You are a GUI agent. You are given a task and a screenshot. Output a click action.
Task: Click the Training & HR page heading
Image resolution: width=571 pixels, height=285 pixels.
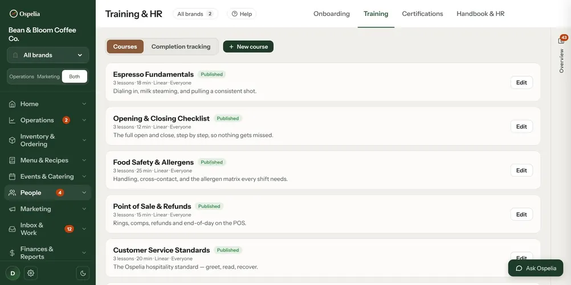(134, 14)
